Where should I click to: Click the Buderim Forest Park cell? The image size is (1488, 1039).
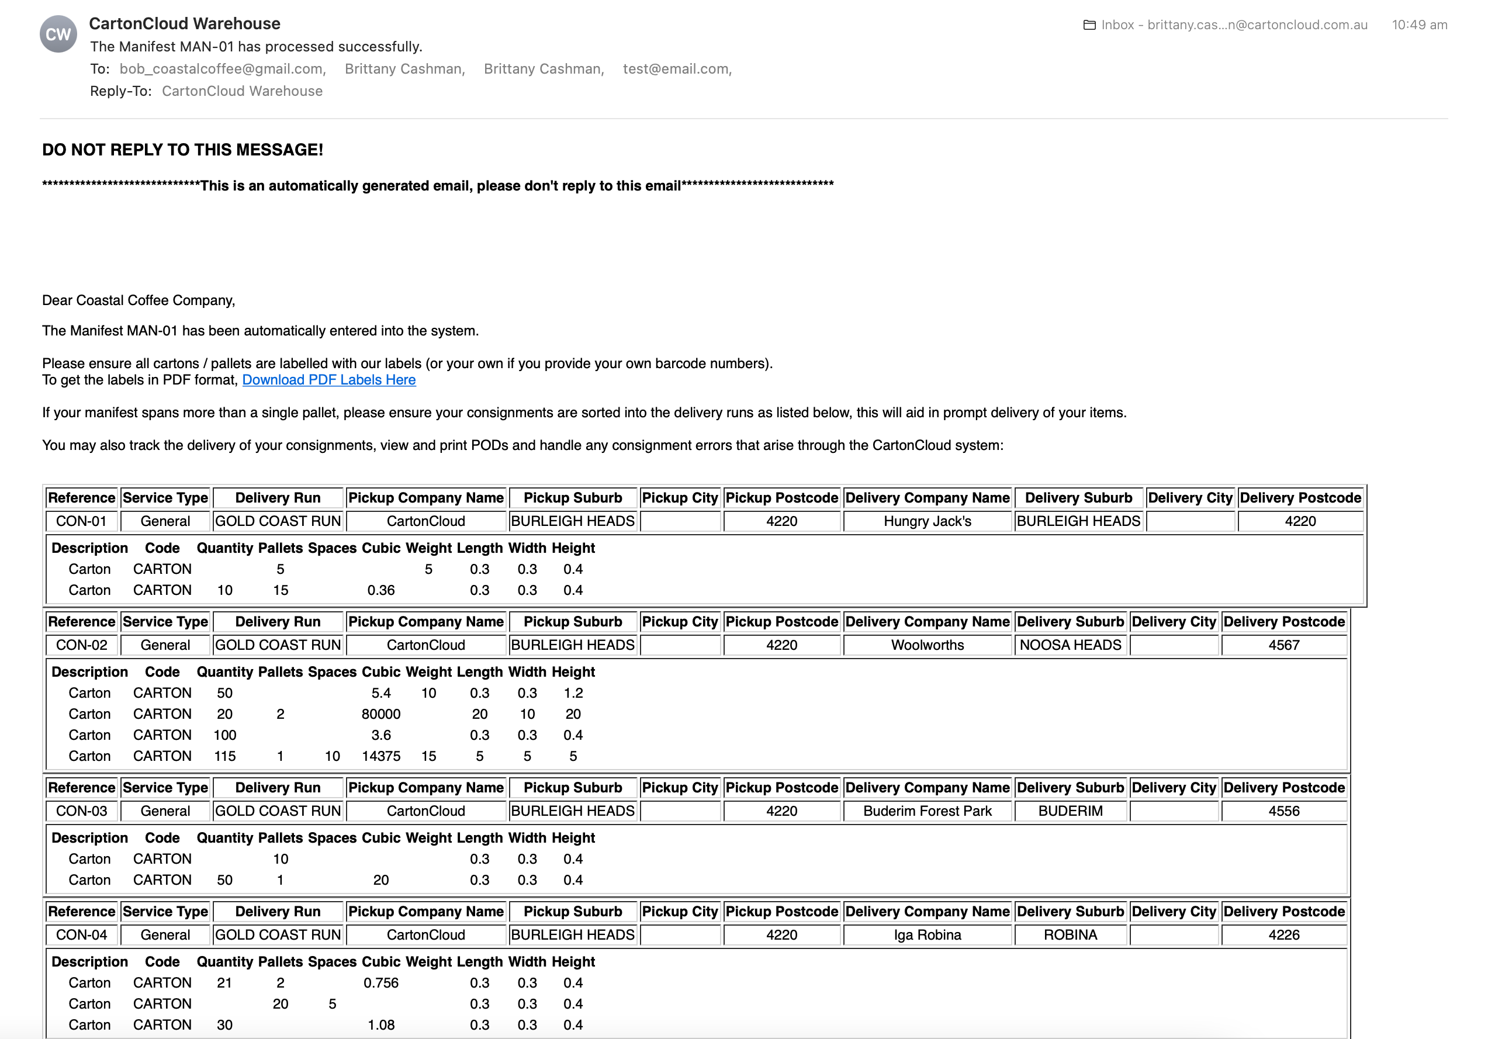(927, 811)
